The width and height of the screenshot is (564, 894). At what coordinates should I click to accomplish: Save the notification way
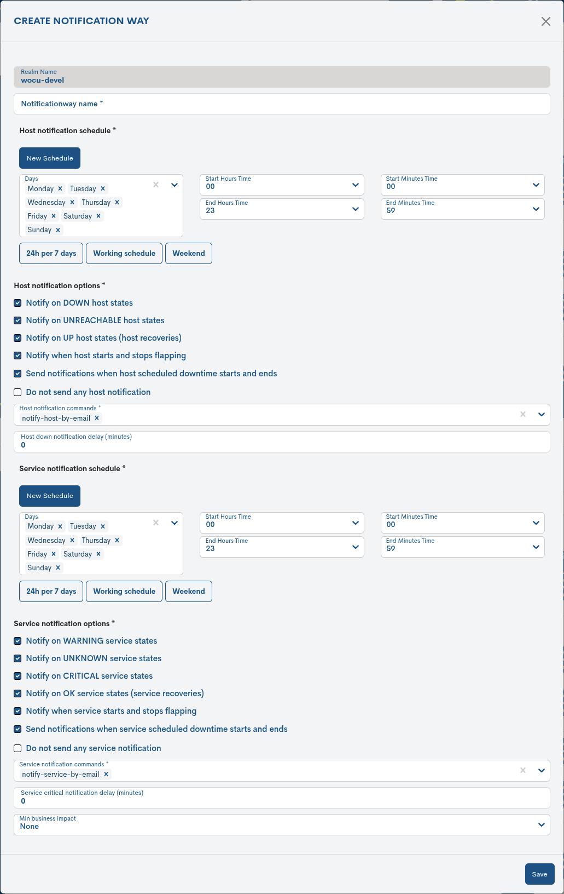pyautogui.click(x=539, y=874)
